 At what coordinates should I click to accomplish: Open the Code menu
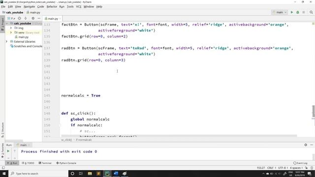point(40,6)
